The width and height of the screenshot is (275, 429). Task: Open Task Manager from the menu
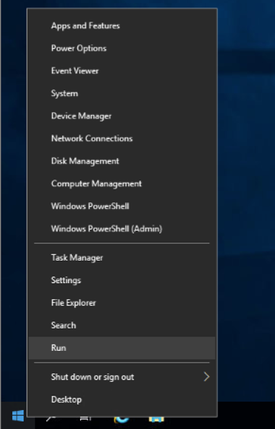(x=122, y=257)
